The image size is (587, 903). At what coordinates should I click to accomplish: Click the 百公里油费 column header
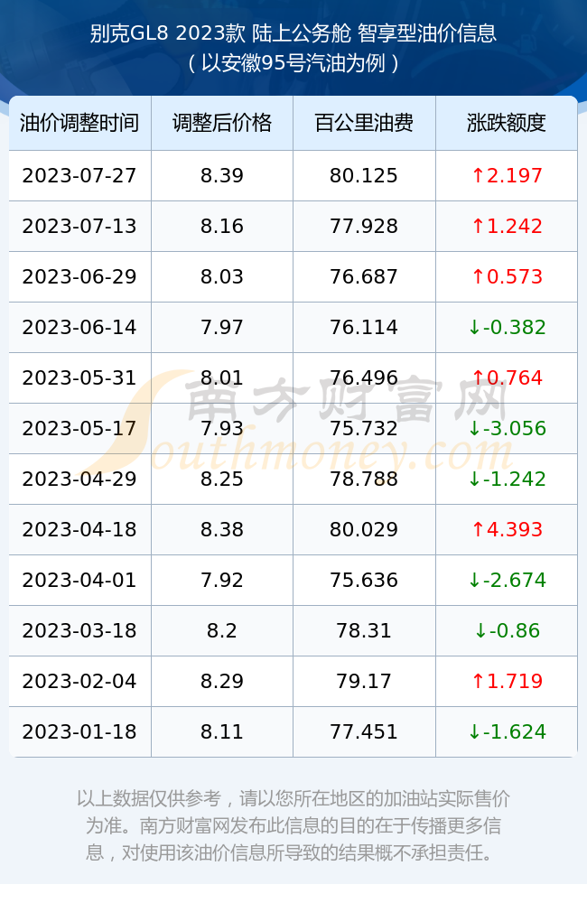click(x=364, y=123)
